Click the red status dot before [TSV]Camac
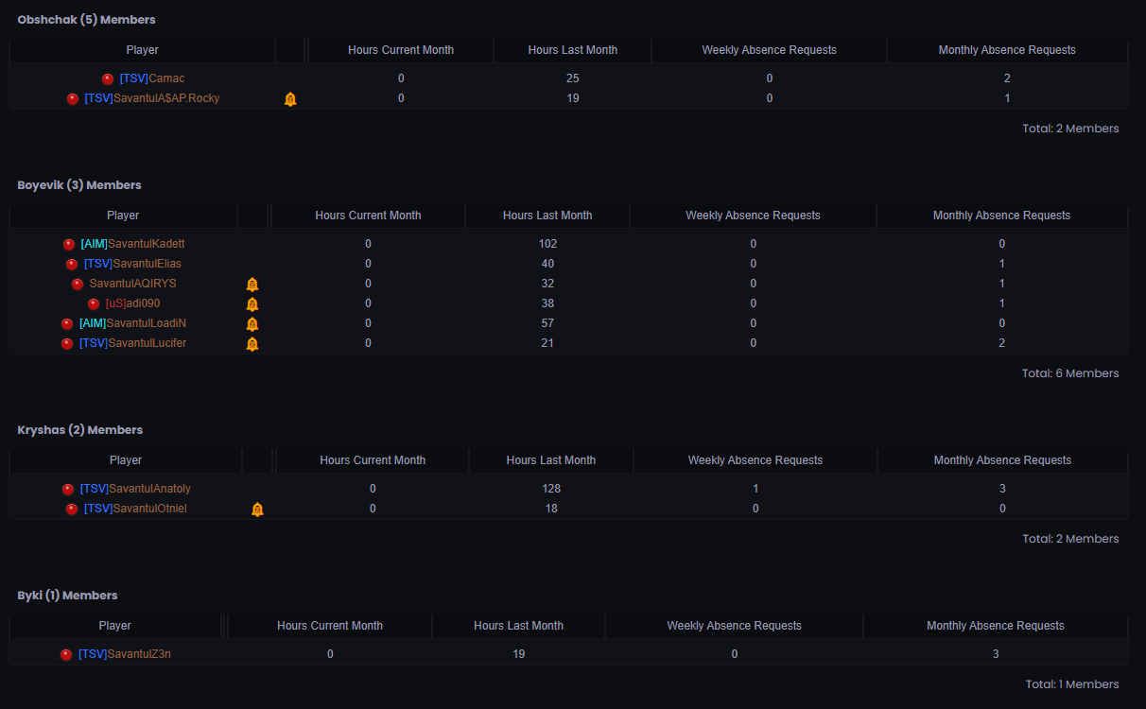 108,79
